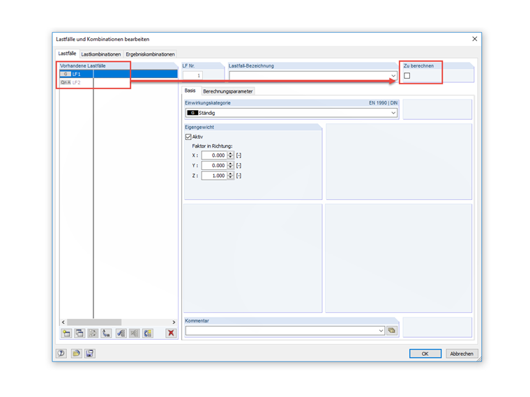Click the blue arrow with yellow list icon
Viewport: 530px width, 397px height.
click(148, 333)
